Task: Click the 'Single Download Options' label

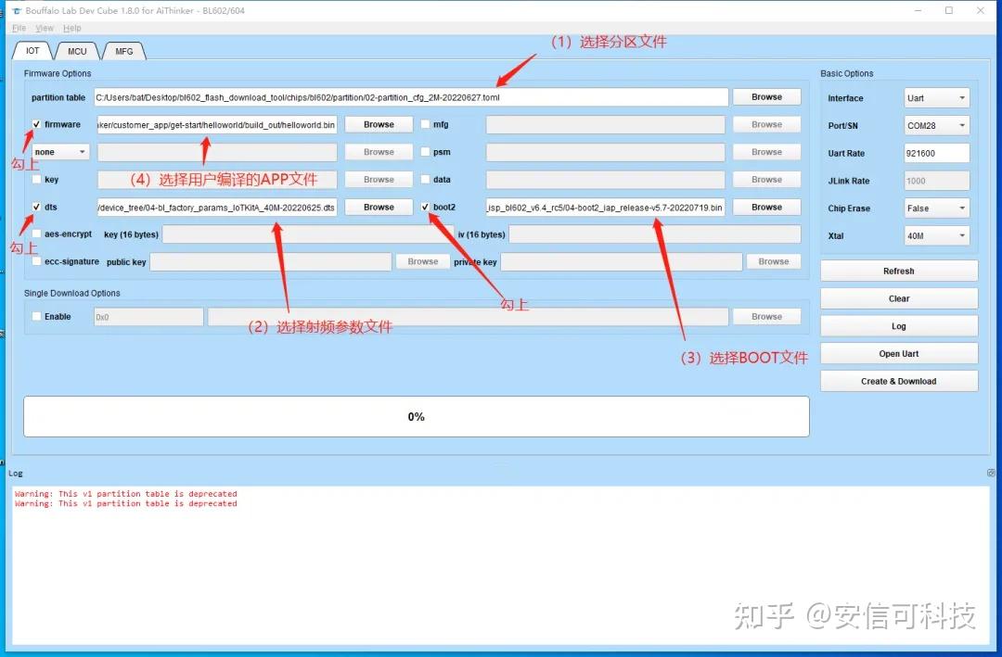Action: [x=72, y=293]
